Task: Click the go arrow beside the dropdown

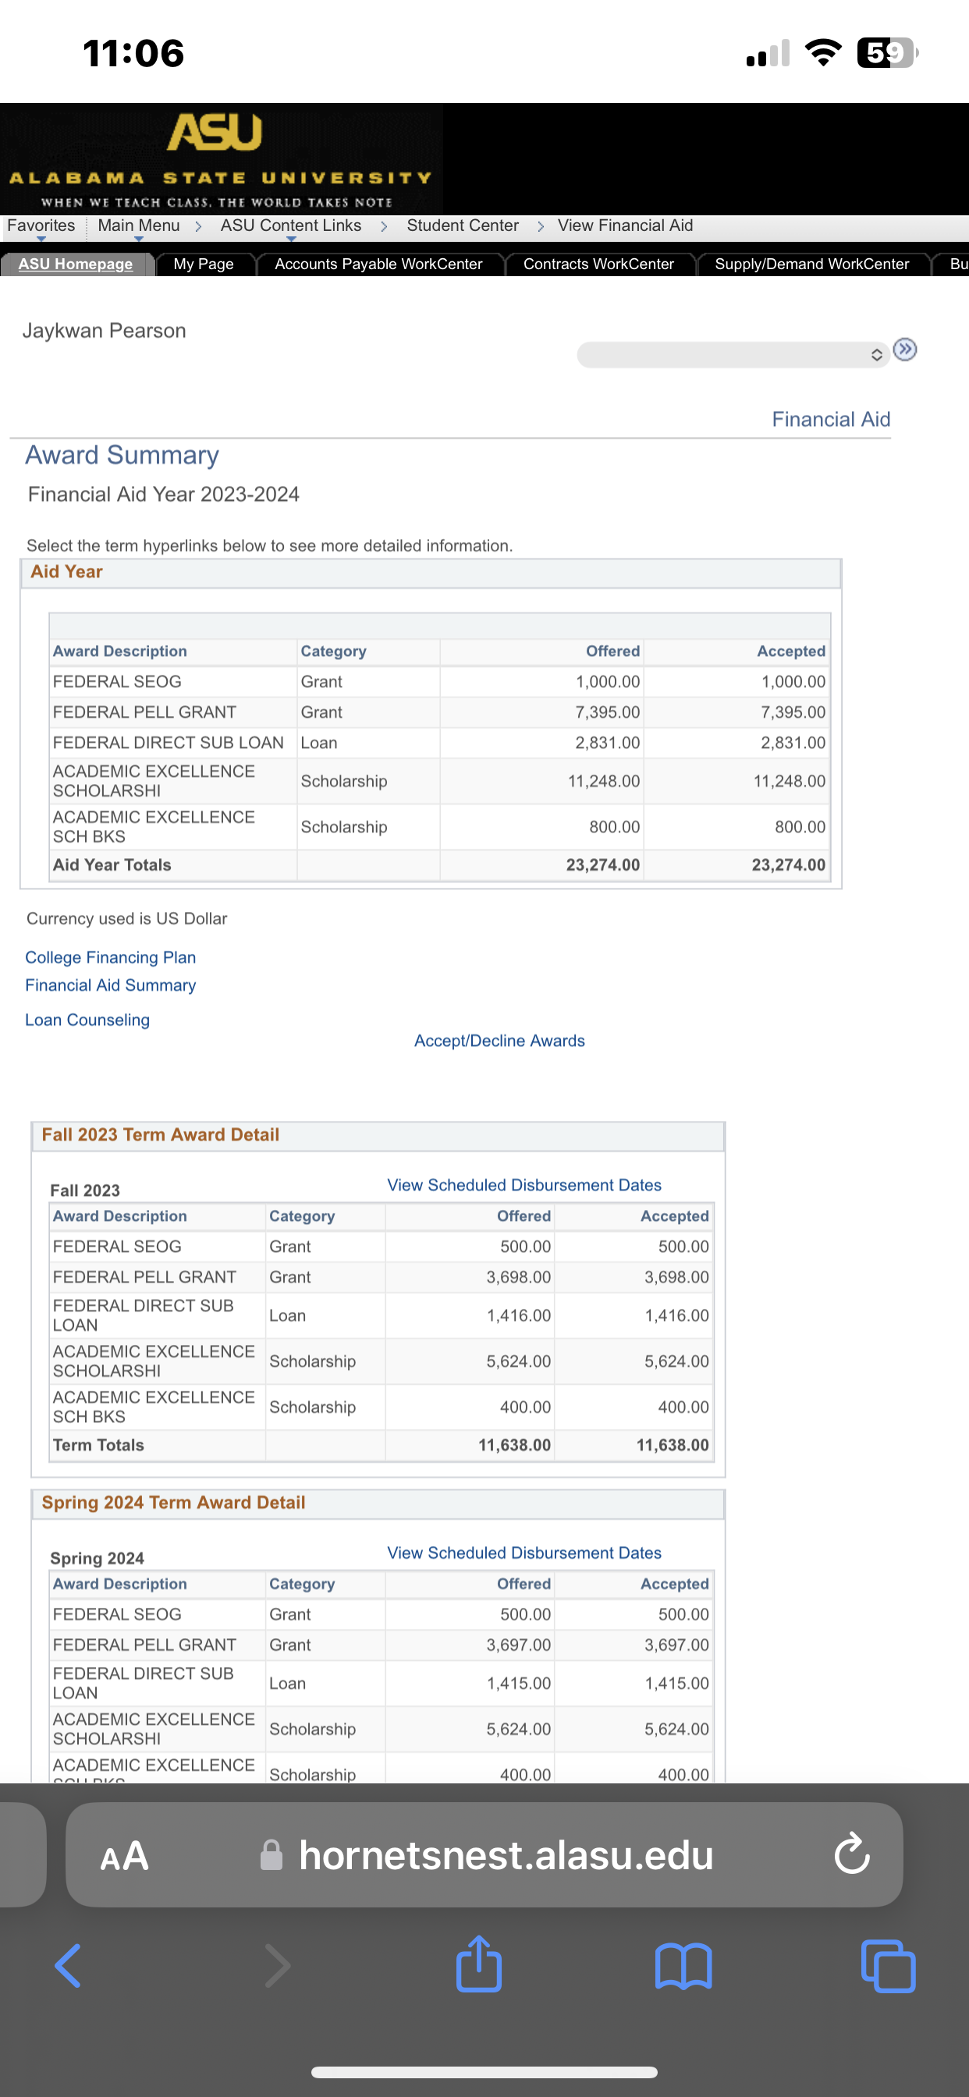Action: [x=905, y=349]
